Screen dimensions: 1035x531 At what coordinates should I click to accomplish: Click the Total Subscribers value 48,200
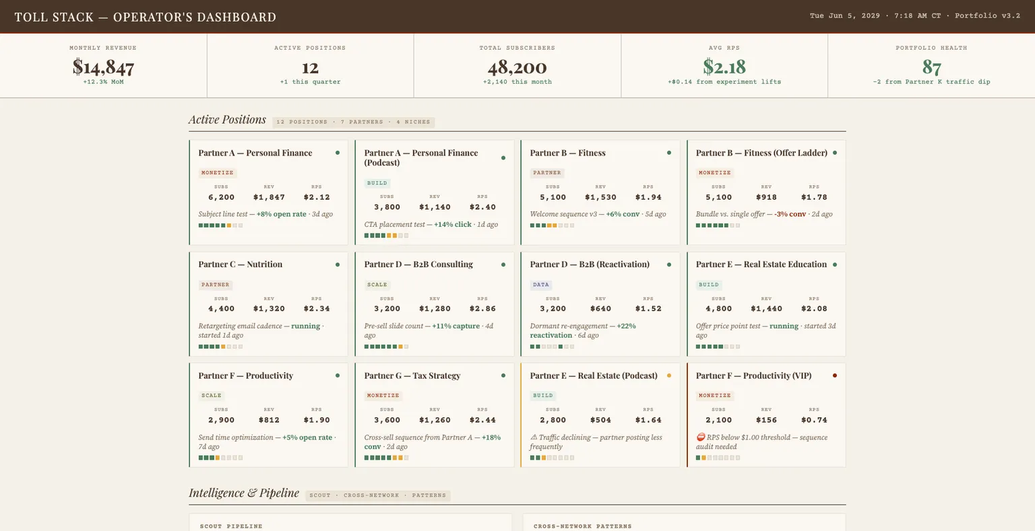point(517,68)
